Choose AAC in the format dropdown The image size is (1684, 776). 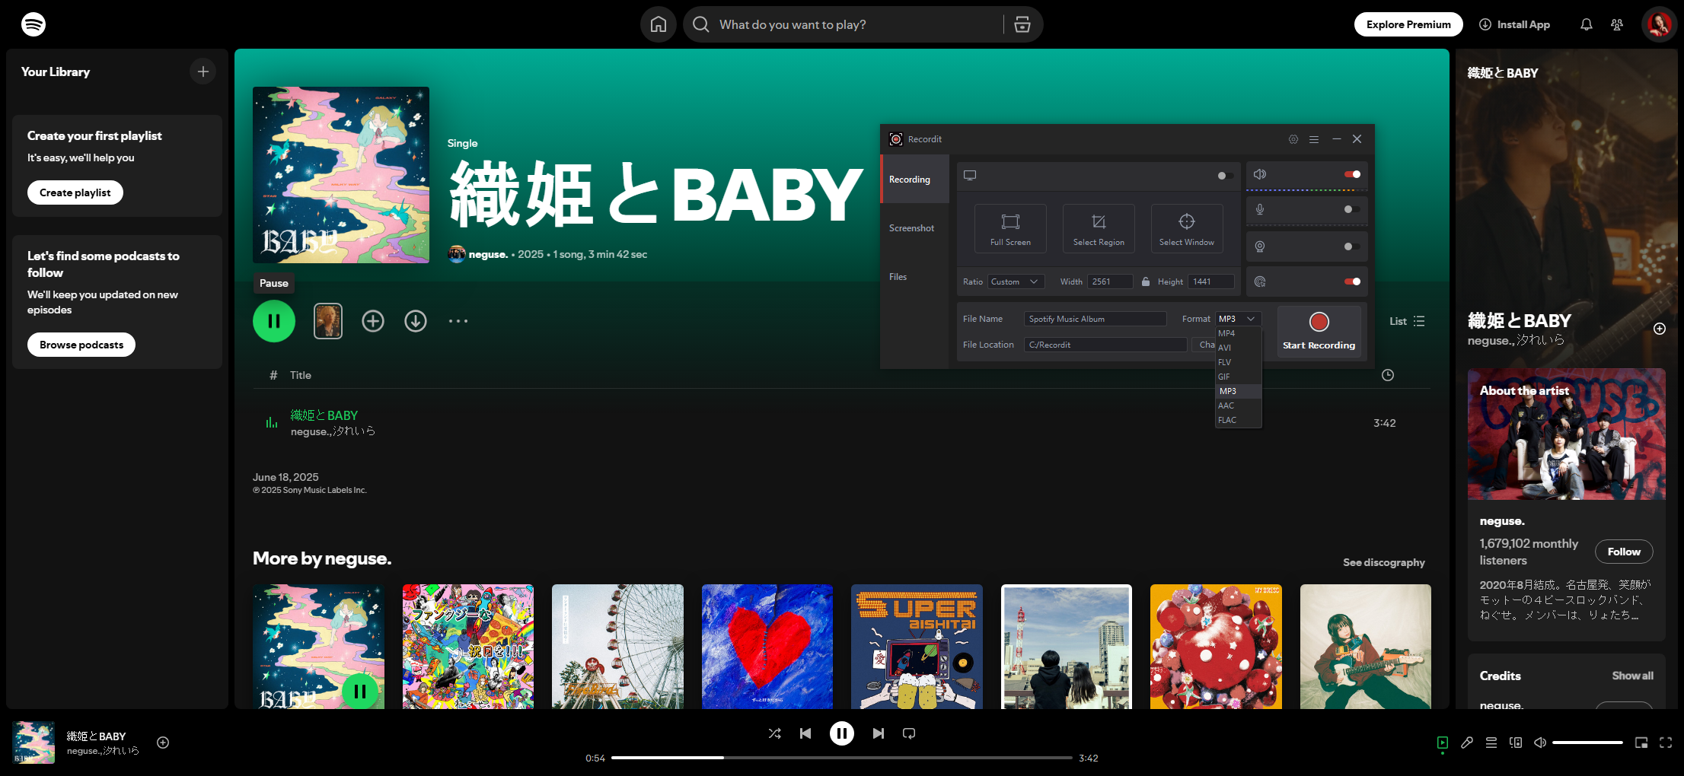coord(1226,405)
